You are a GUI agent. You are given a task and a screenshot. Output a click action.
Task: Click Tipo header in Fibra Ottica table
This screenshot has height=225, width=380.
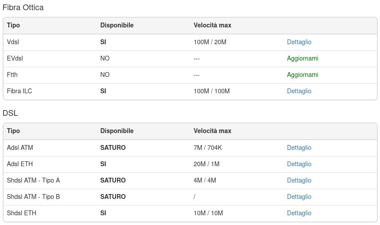coord(13,25)
